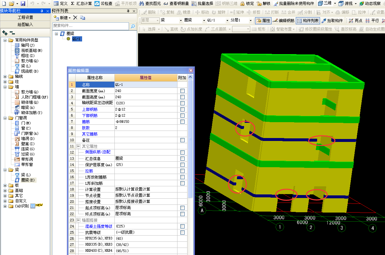Click the 搜索构件 search field
The image size is (385, 255).
tap(91, 26)
